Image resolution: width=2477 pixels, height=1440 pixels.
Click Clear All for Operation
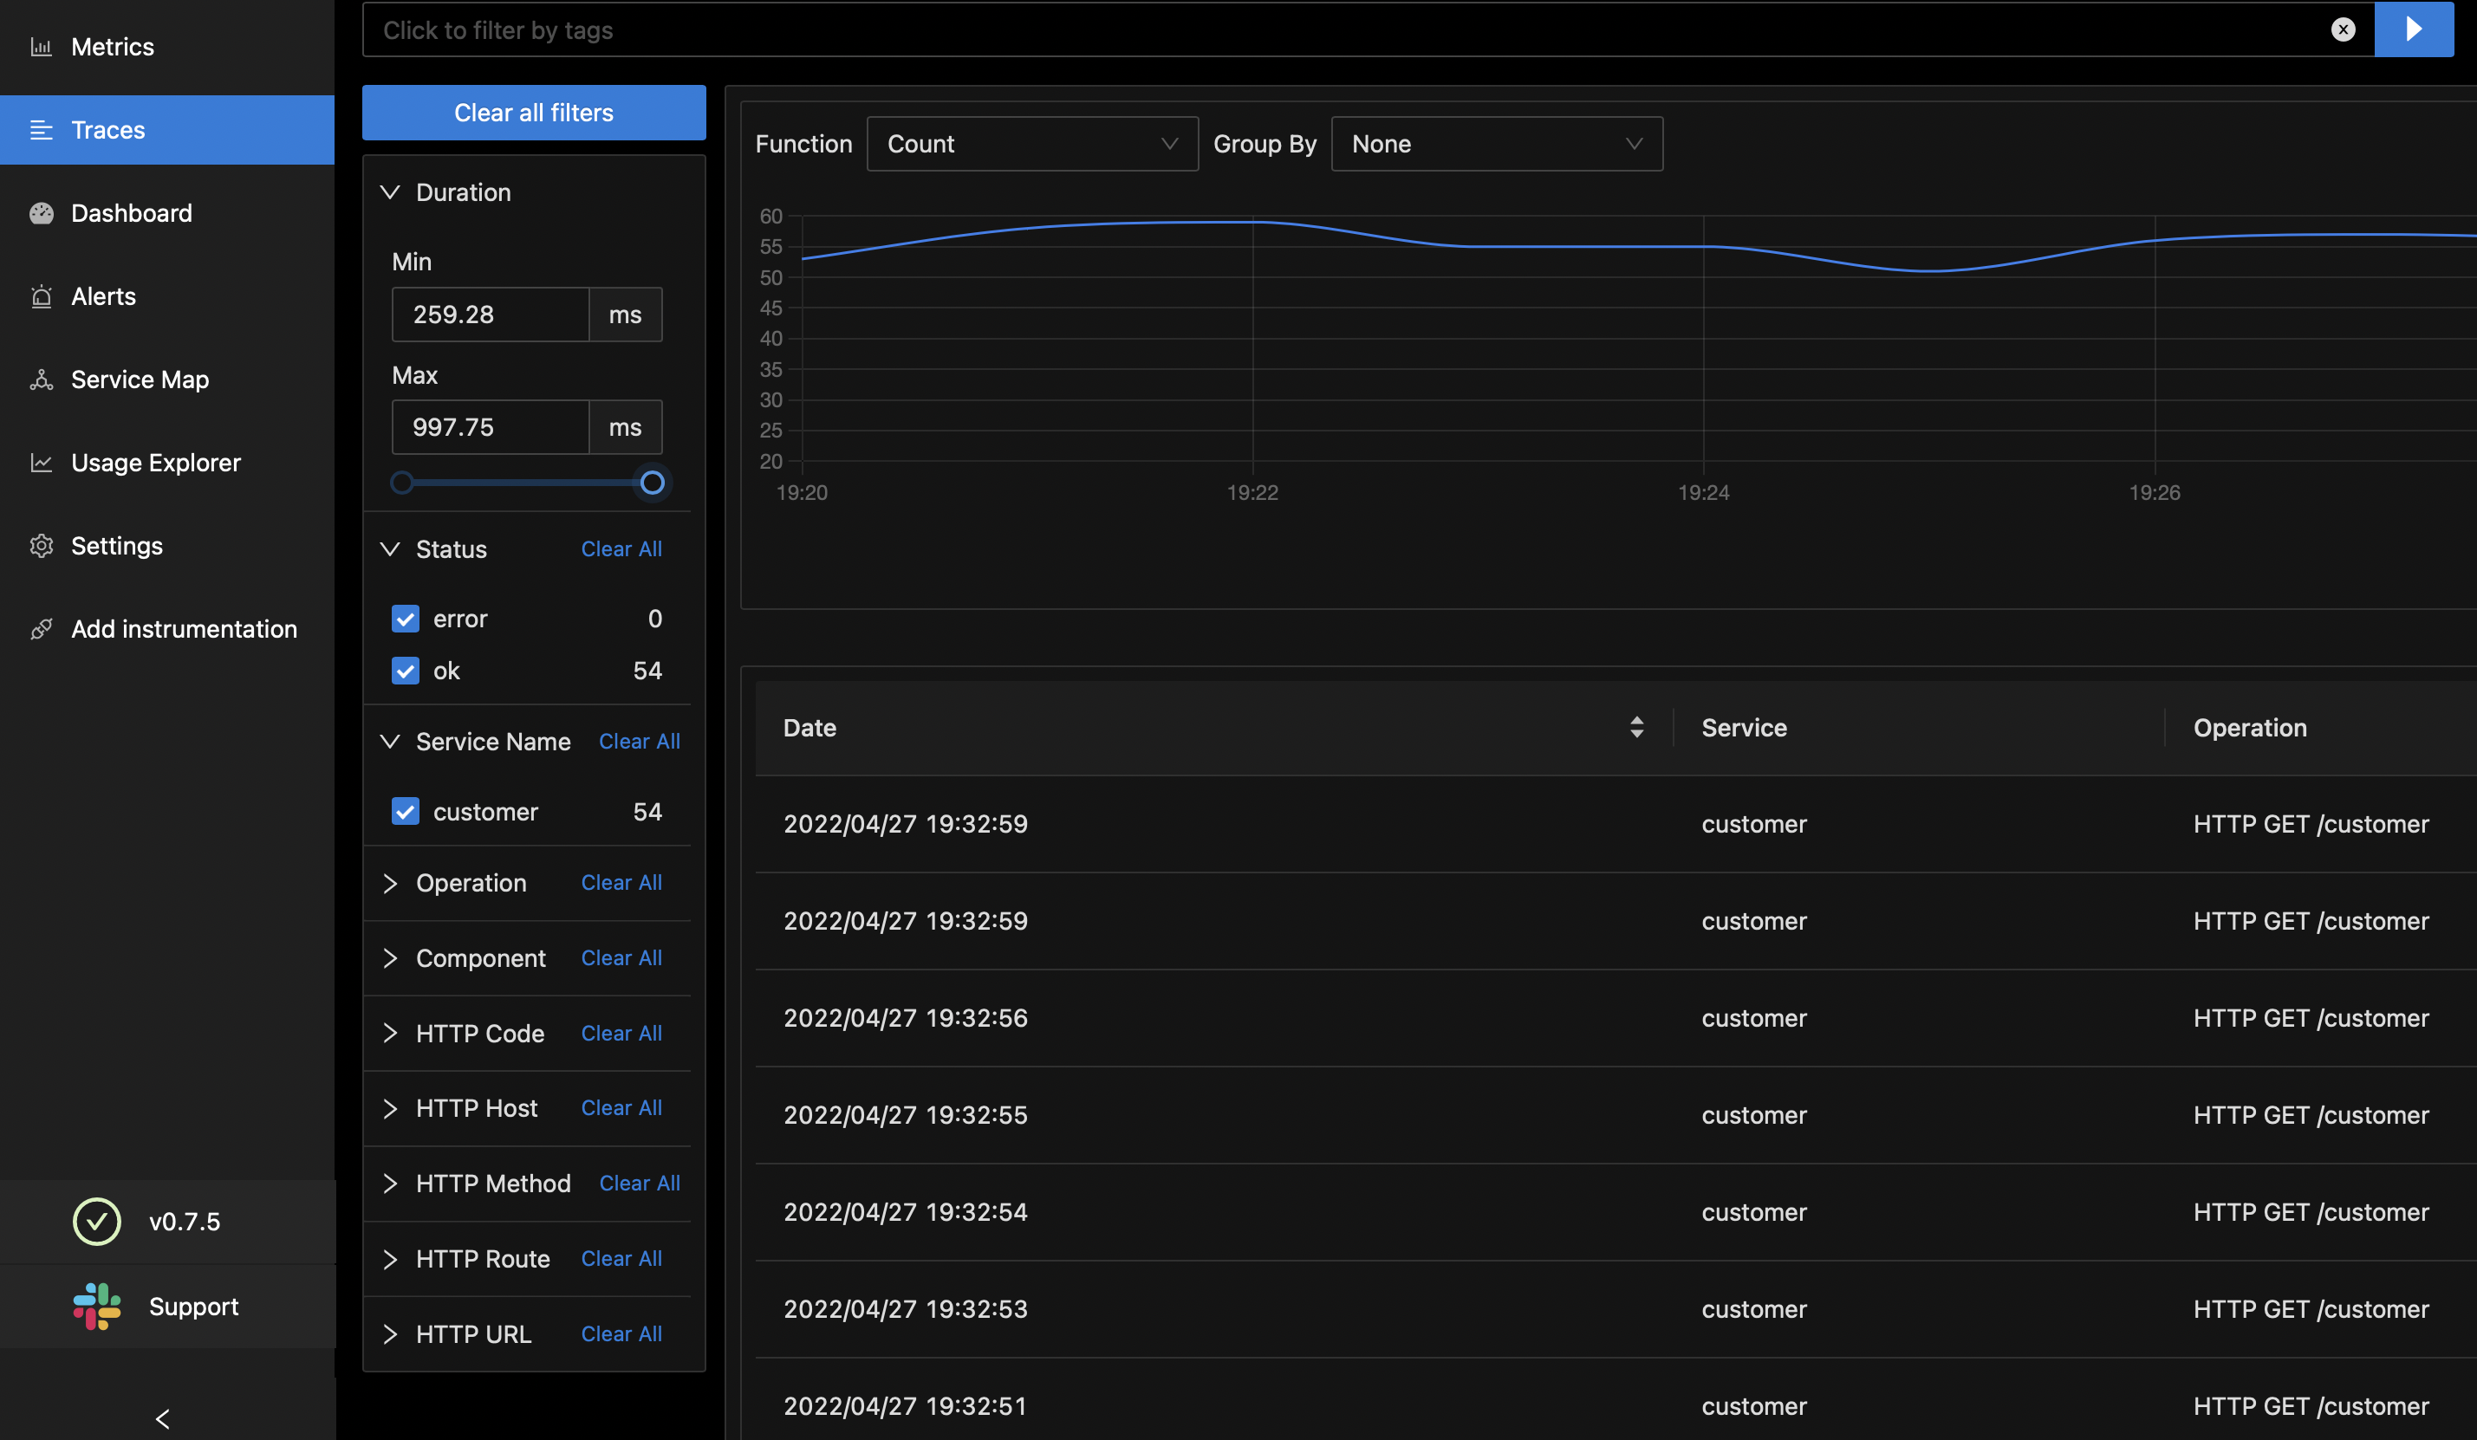coord(621,883)
